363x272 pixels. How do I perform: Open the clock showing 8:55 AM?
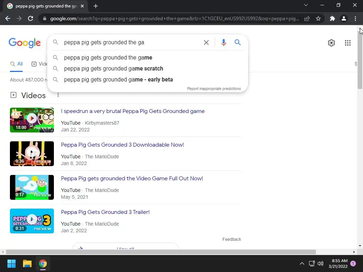click(x=338, y=263)
